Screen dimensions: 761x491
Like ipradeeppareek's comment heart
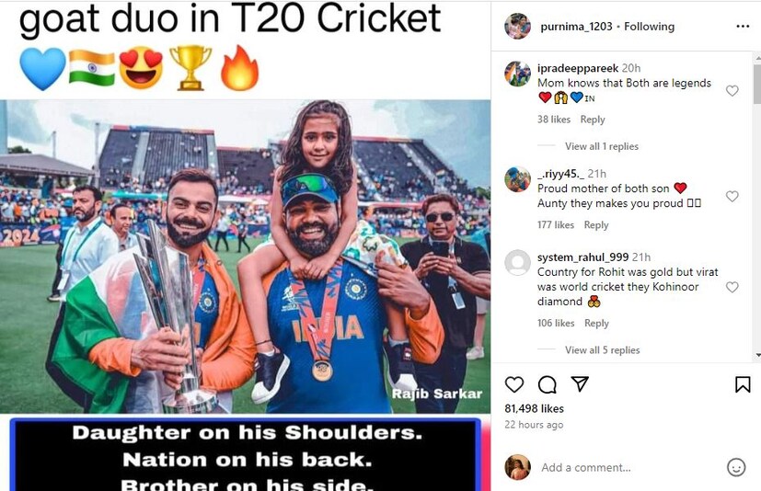point(732,91)
